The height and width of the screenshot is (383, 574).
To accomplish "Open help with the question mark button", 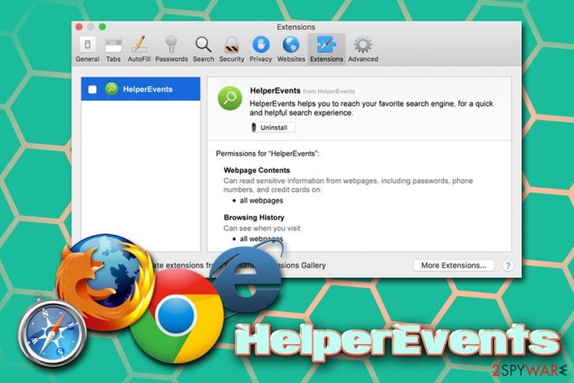I will coord(507,266).
